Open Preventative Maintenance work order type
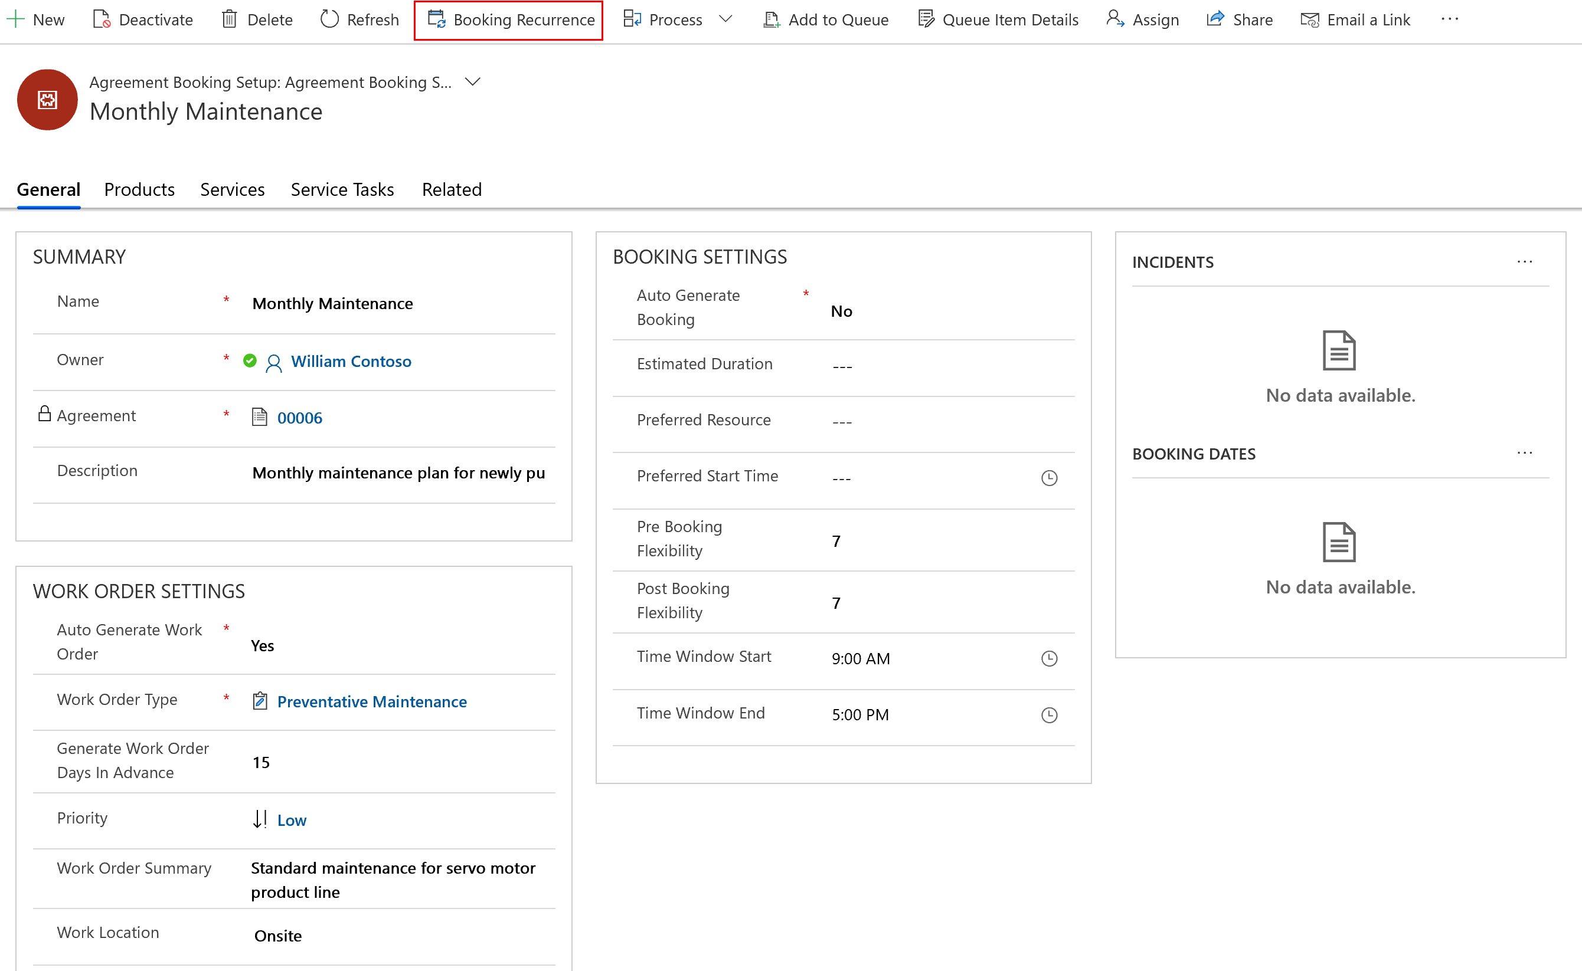This screenshot has height=971, width=1582. 373,702
